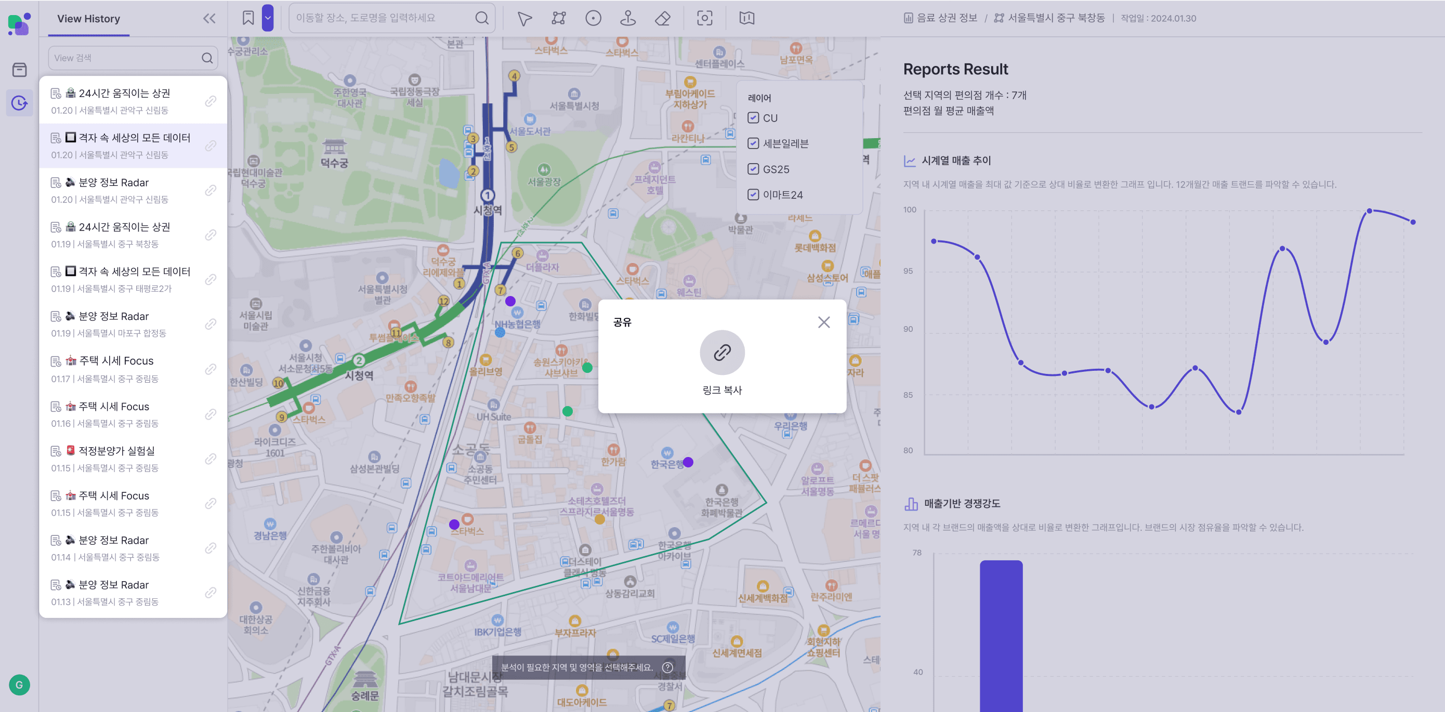Open 01.20 24시간 움직이는 상권 history entry
This screenshot has width=1445, height=712.
click(133, 101)
